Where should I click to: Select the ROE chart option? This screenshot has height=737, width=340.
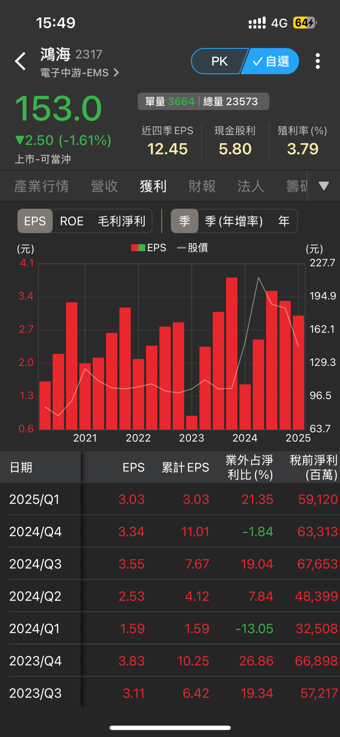click(x=72, y=221)
